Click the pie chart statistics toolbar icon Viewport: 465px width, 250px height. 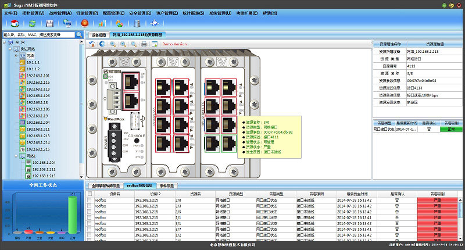click(120, 23)
